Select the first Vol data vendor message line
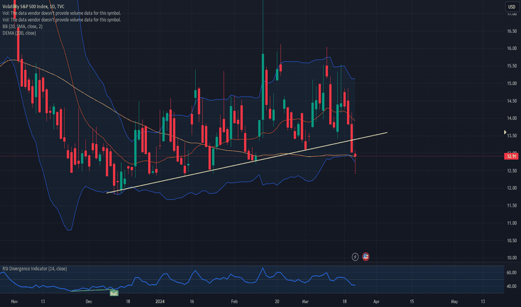 point(61,13)
